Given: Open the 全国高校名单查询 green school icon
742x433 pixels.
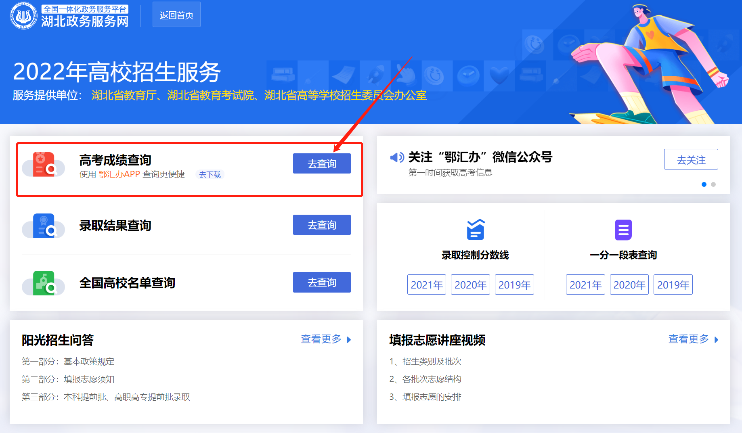Looking at the screenshot, I should pyautogui.click(x=44, y=283).
